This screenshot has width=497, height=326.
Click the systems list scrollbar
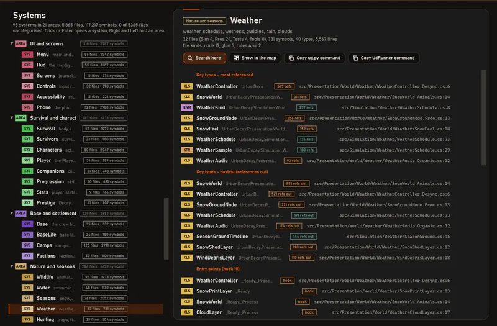click(166, 229)
